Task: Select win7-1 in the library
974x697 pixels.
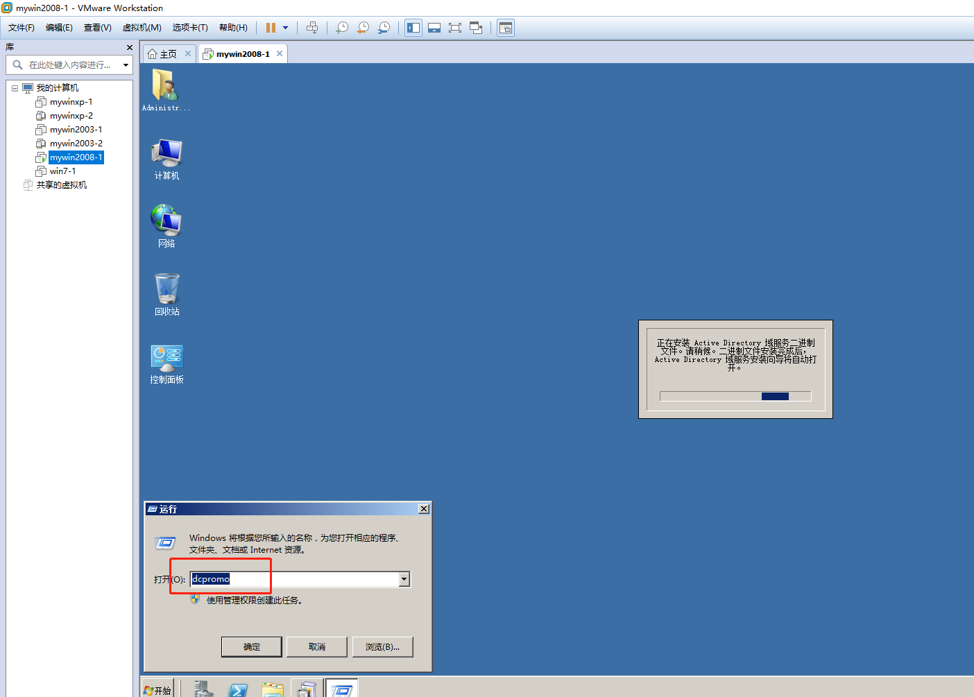Action: 62,171
